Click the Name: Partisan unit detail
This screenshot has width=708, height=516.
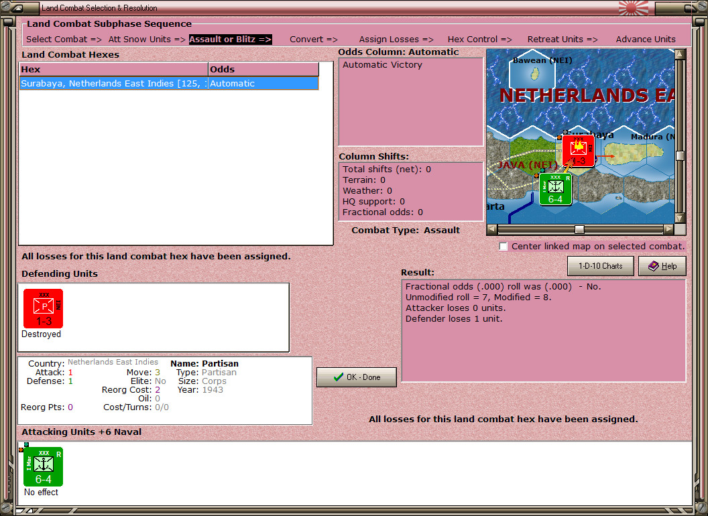tap(204, 363)
